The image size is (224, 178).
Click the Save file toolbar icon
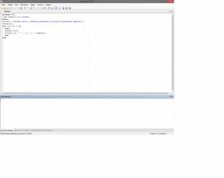(x=8, y=8)
